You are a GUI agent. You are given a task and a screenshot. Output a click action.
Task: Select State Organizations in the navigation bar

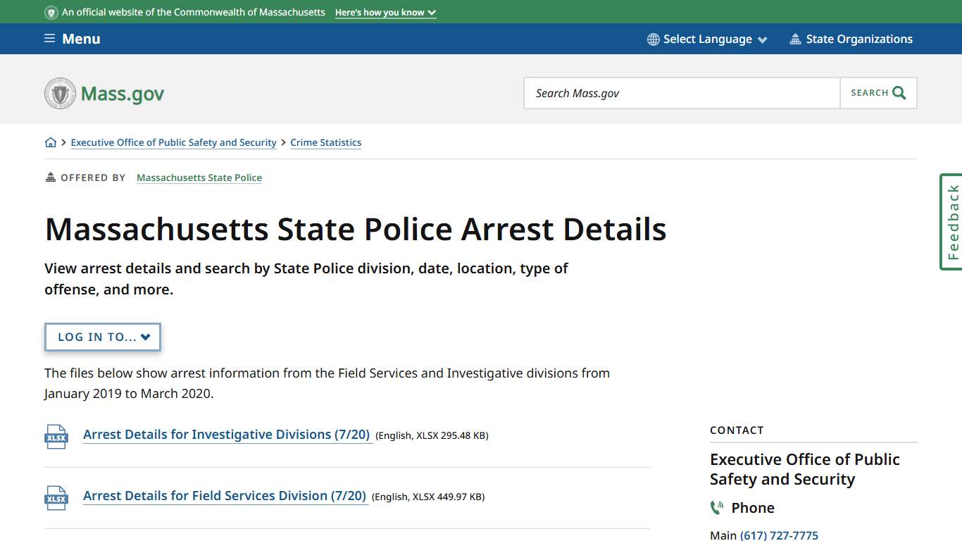click(x=859, y=39)
